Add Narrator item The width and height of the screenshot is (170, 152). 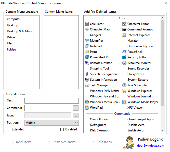[133, 41]
